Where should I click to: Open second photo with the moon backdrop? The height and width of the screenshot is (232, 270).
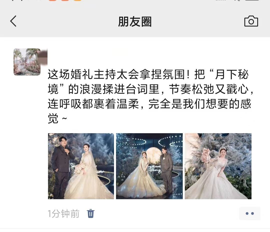pyautogui.click(x=149, y=166)
